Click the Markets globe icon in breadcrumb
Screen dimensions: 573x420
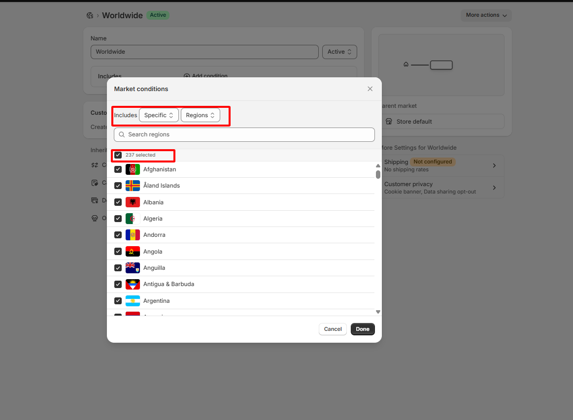pos(90,15)
